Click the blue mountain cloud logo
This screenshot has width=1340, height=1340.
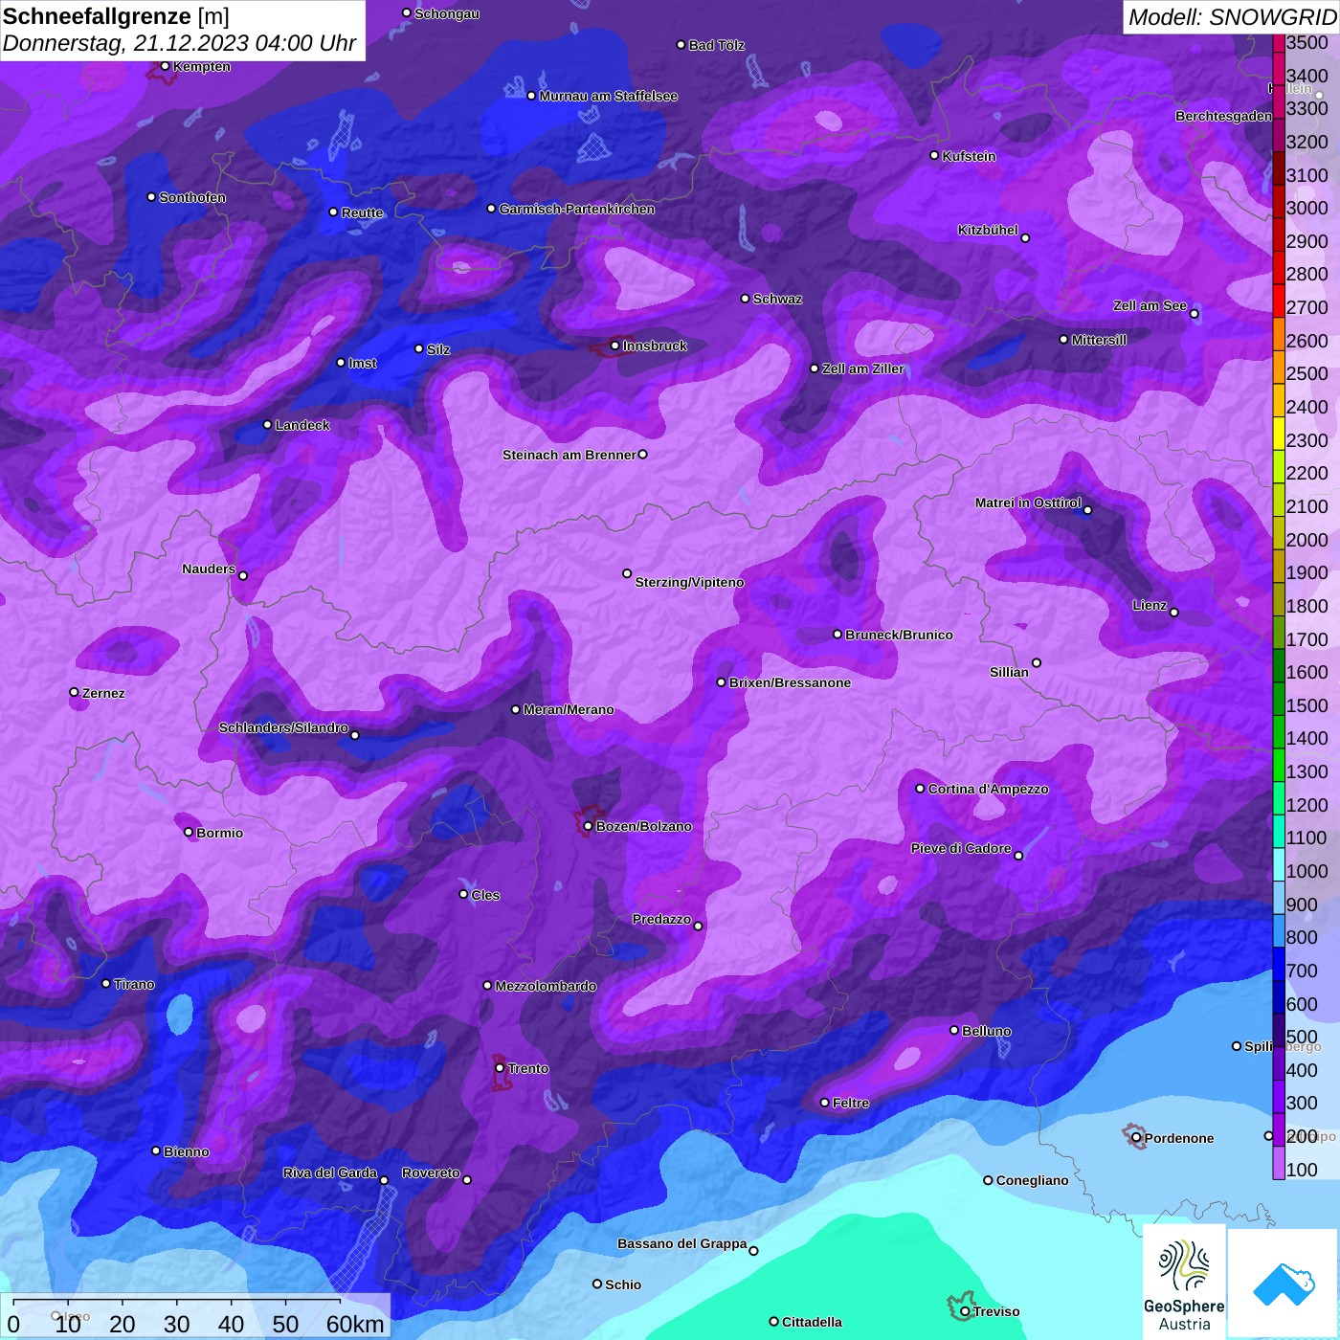click(1284, 1284)
